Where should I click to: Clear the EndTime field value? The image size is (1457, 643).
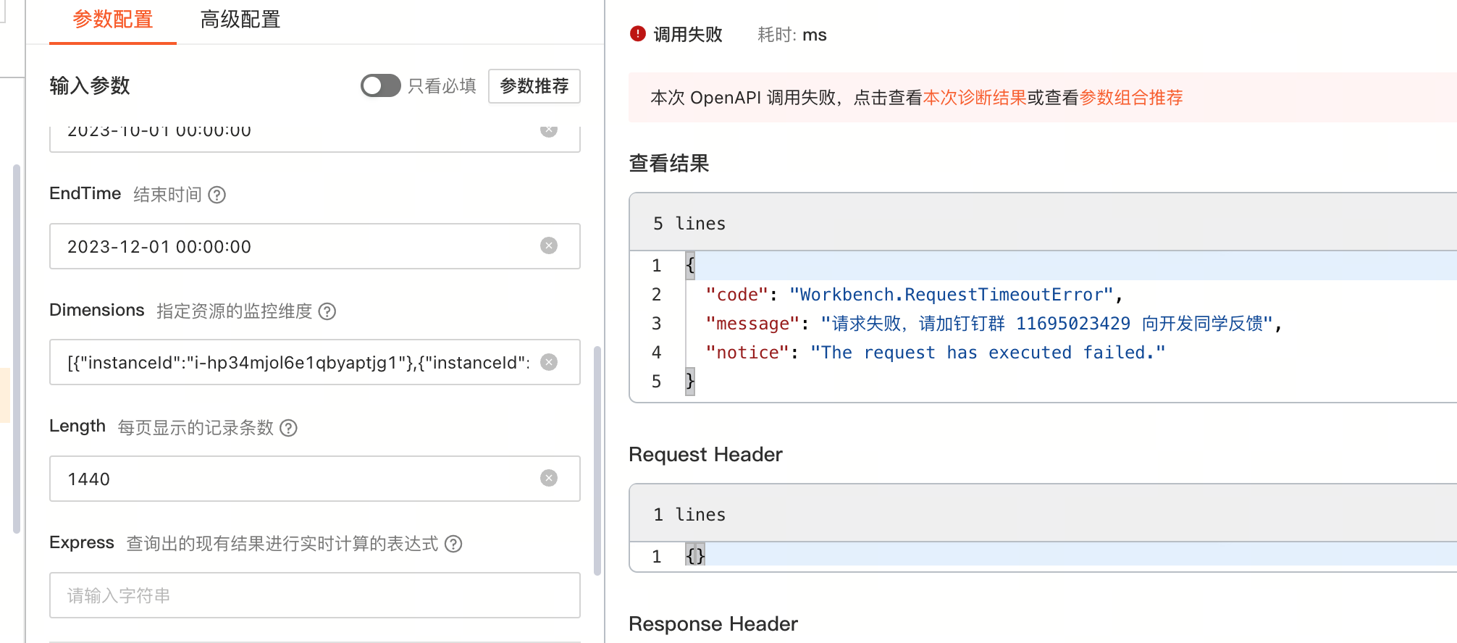pyautogui.click(x=549, y=246)
